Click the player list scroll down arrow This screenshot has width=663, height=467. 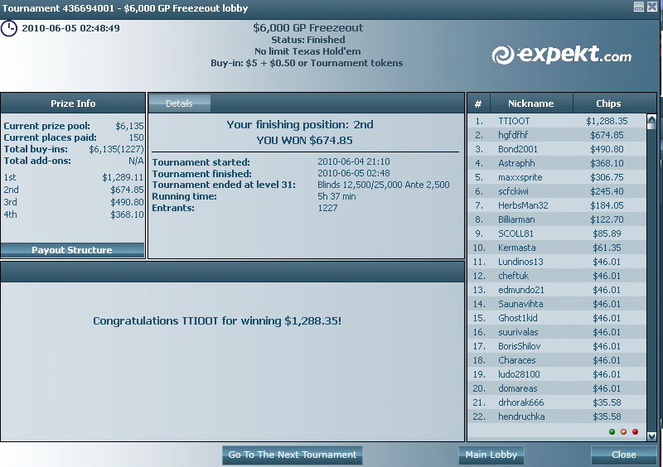(x=651, y=436)
